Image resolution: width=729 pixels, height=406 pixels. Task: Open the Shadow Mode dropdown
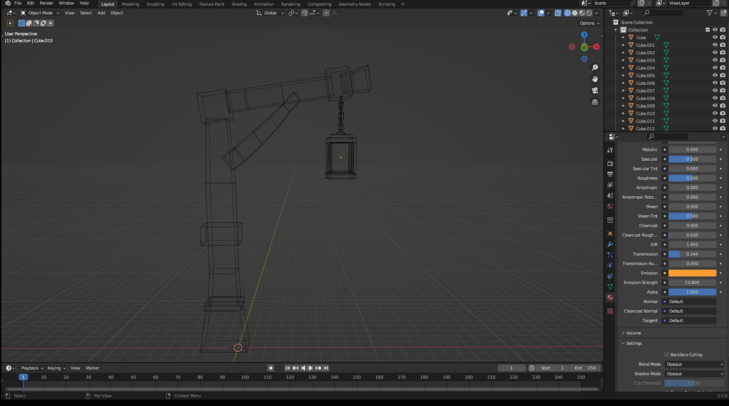pyautogui.click(x=694, y=374)
